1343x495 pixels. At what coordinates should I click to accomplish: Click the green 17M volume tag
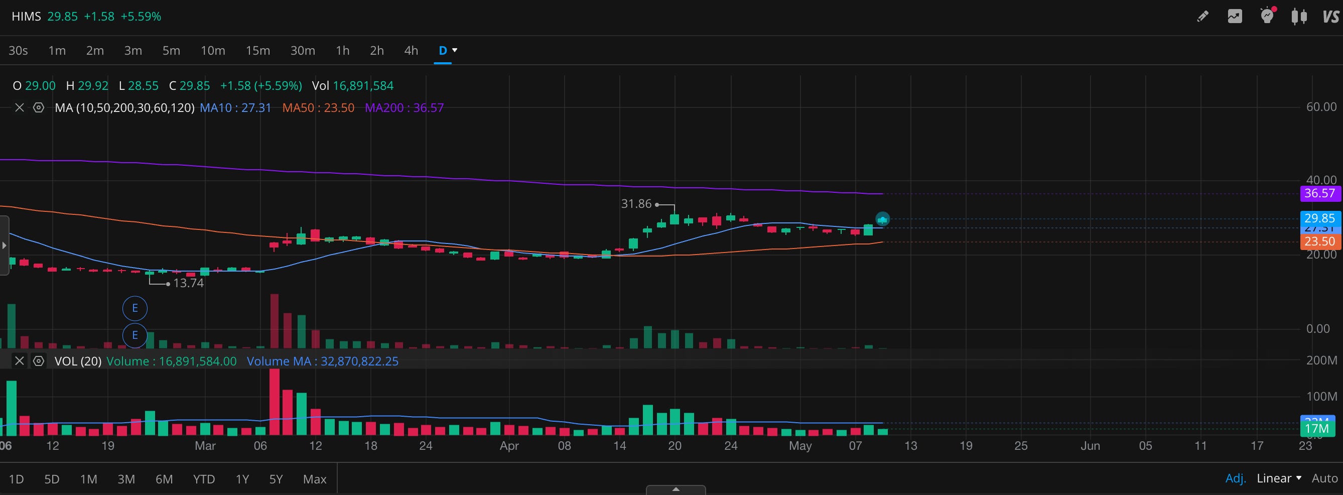click(x=1317, y=429)
